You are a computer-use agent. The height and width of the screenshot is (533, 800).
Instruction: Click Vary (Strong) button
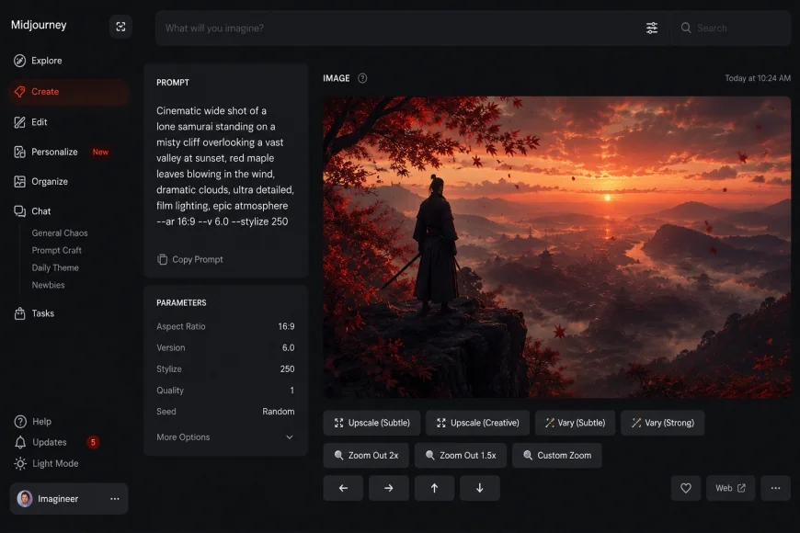tap(662, 423)
